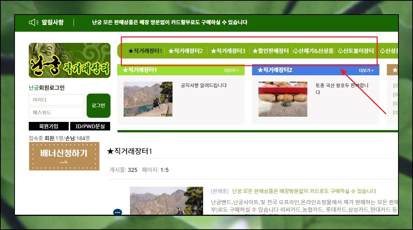Select ★직거래장터3 menu item
Viewport: 413px width, 230px height.
228,51
